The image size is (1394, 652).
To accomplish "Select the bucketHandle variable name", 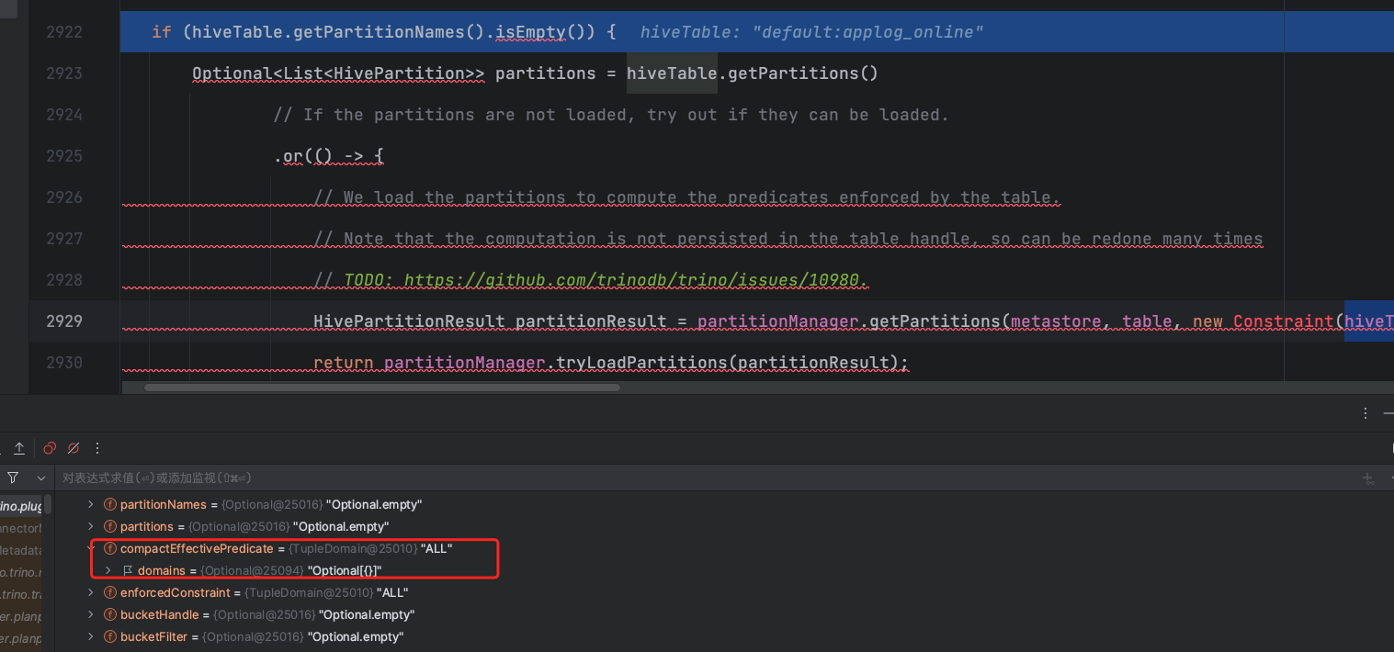I will (160, 614).
